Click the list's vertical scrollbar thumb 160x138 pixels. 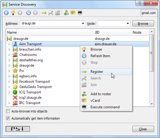152,53
